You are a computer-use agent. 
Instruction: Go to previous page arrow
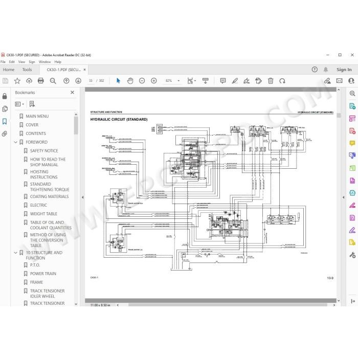pos(66,81)
